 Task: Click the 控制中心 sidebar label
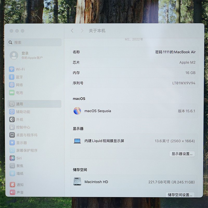[x=23, y=127]
